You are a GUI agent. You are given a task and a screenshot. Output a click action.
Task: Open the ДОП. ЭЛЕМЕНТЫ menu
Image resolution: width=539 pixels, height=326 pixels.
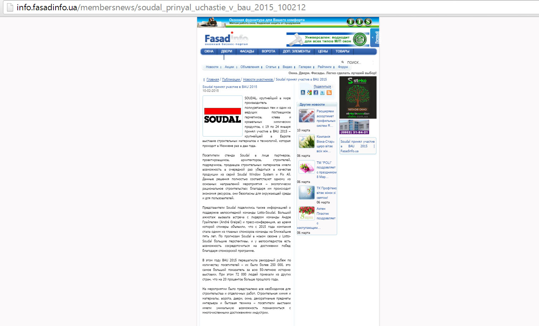point(297,52)
